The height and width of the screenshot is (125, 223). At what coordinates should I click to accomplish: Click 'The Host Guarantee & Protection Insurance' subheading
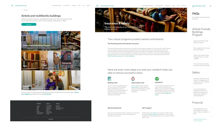tap(123, 44)
